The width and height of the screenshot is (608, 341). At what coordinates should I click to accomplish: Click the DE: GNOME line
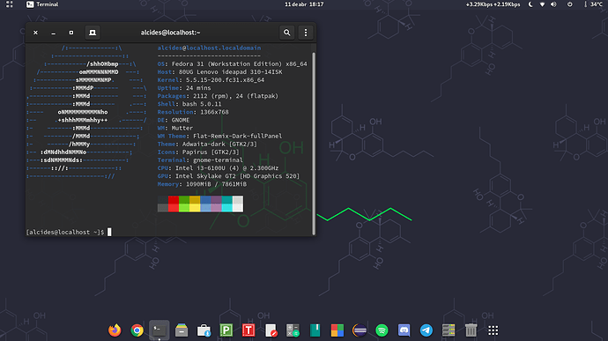point(174,120)
